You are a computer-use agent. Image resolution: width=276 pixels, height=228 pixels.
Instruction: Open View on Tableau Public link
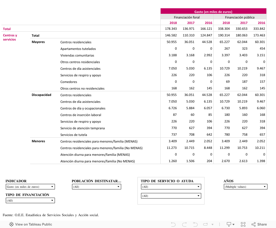[33, 224]
